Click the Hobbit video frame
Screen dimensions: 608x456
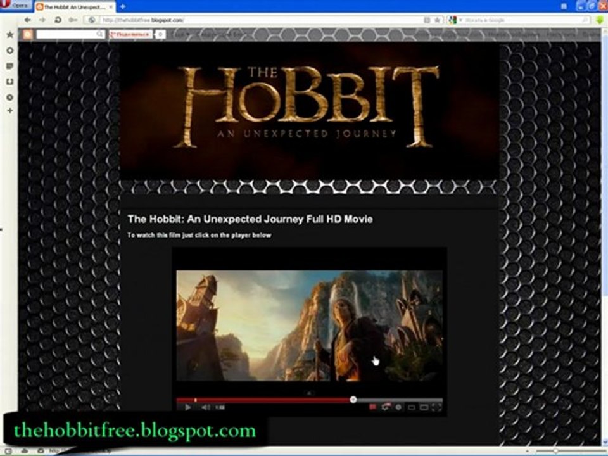[x=309, y=326]
